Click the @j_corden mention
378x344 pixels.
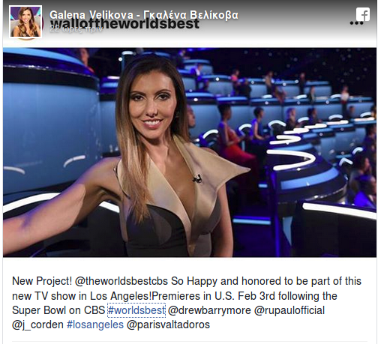pos(37,325)
